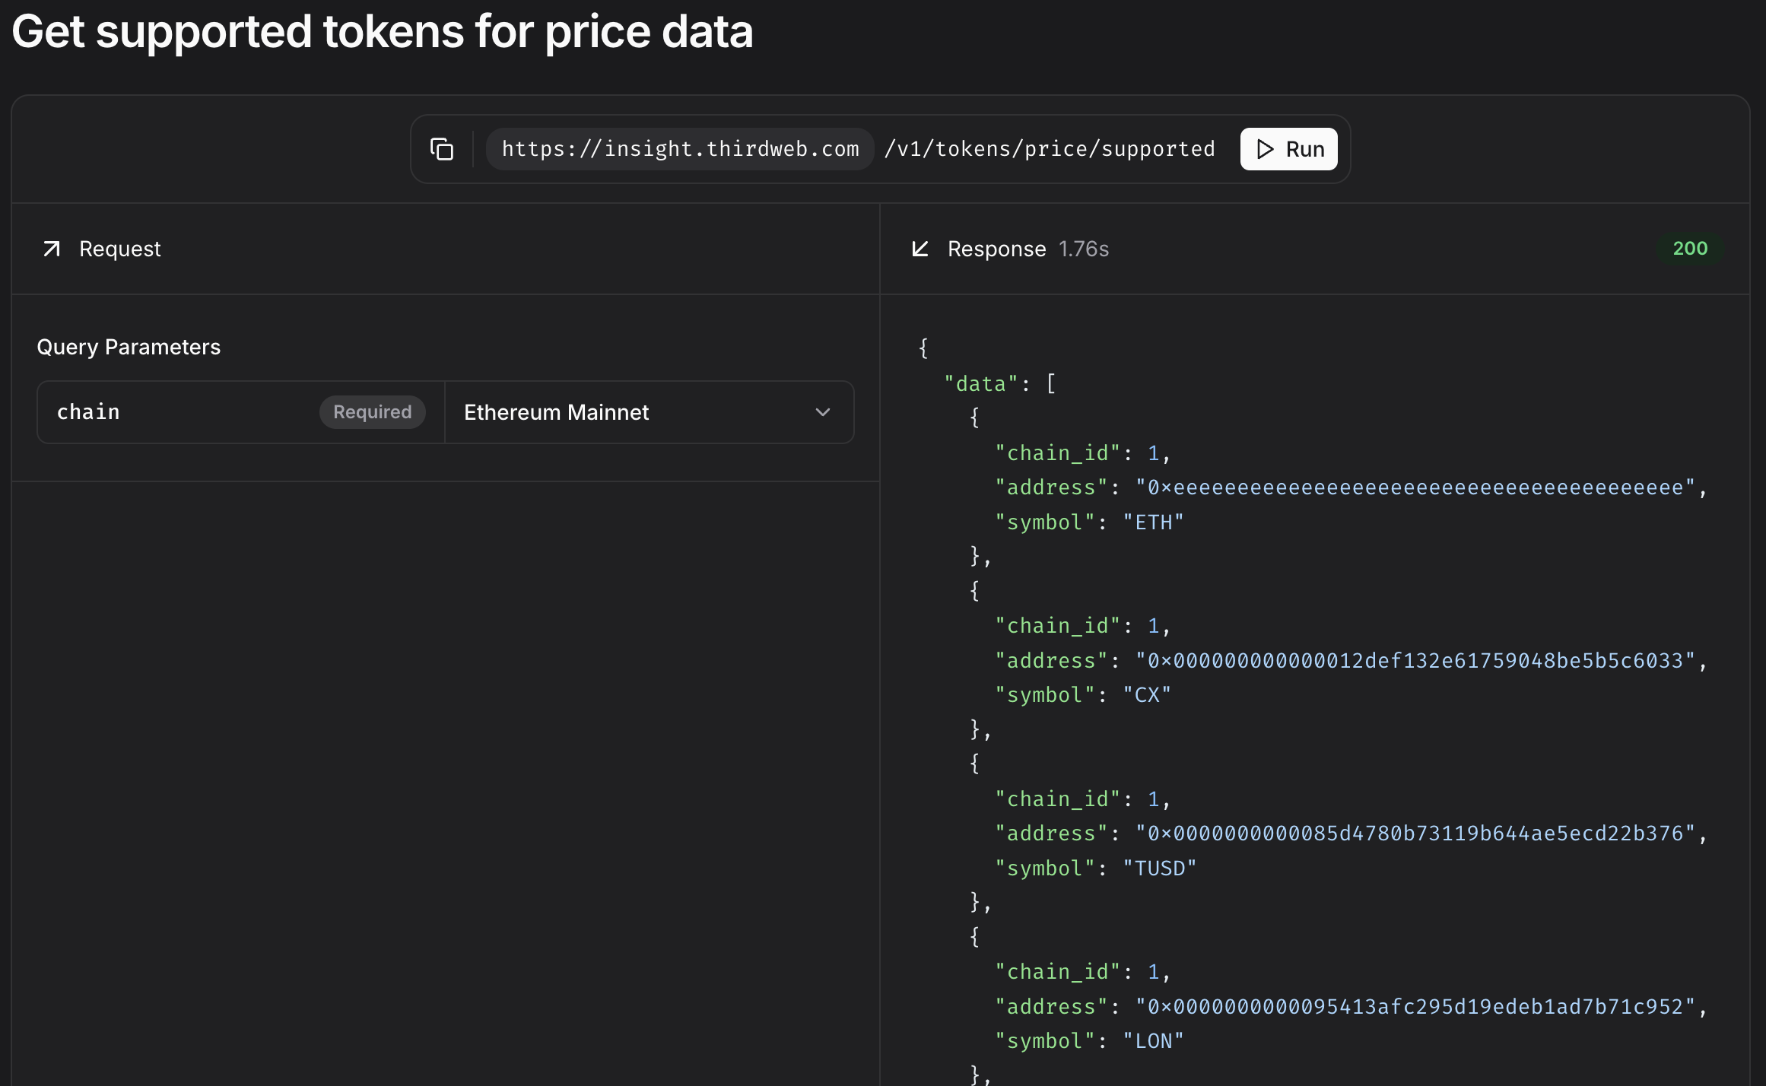Screen dimensions: 1766x1086
Task: Copy the API URL with copy icon
Action: (x=442, y=149)
